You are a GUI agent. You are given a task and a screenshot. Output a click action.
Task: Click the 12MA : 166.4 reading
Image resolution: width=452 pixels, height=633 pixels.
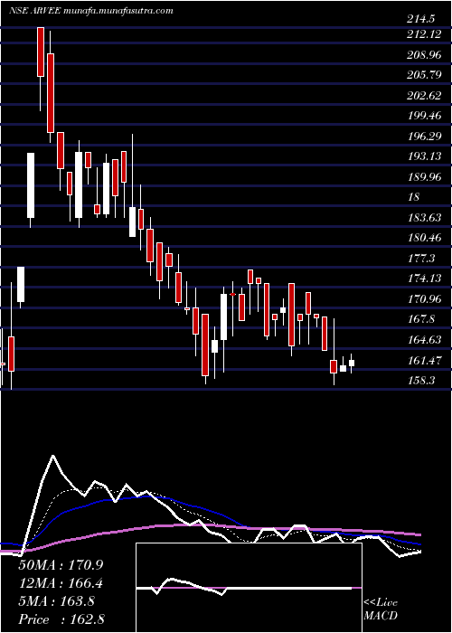(61, 583)
